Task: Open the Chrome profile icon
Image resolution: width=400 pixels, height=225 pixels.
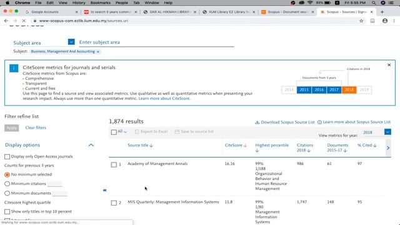Action: click(x=385, y=21)
